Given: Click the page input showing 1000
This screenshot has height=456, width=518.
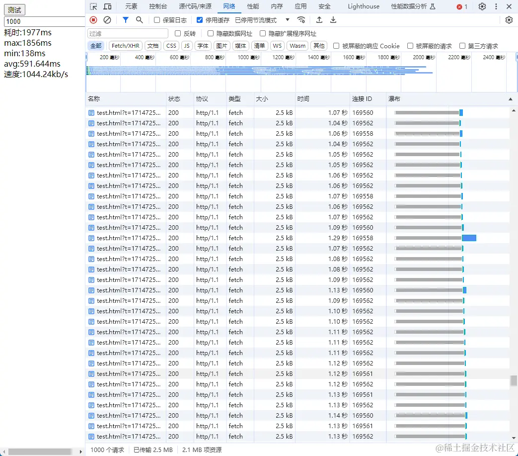Looking at the screenshot, I should [44, 21].
